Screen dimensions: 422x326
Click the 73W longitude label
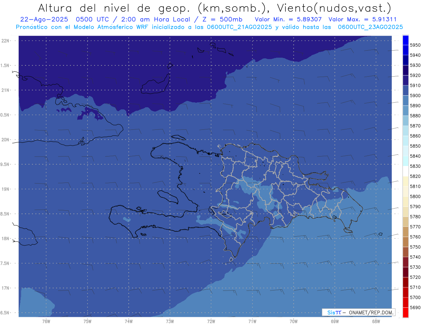[x=170, y=321]
